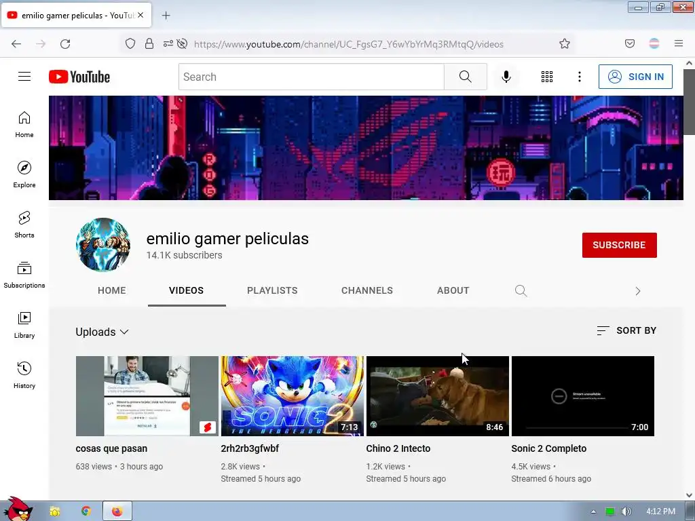Switch to the PLAYLISTS tab
Viewport: 695px width, 521px height.
click(x=272, y=290)
